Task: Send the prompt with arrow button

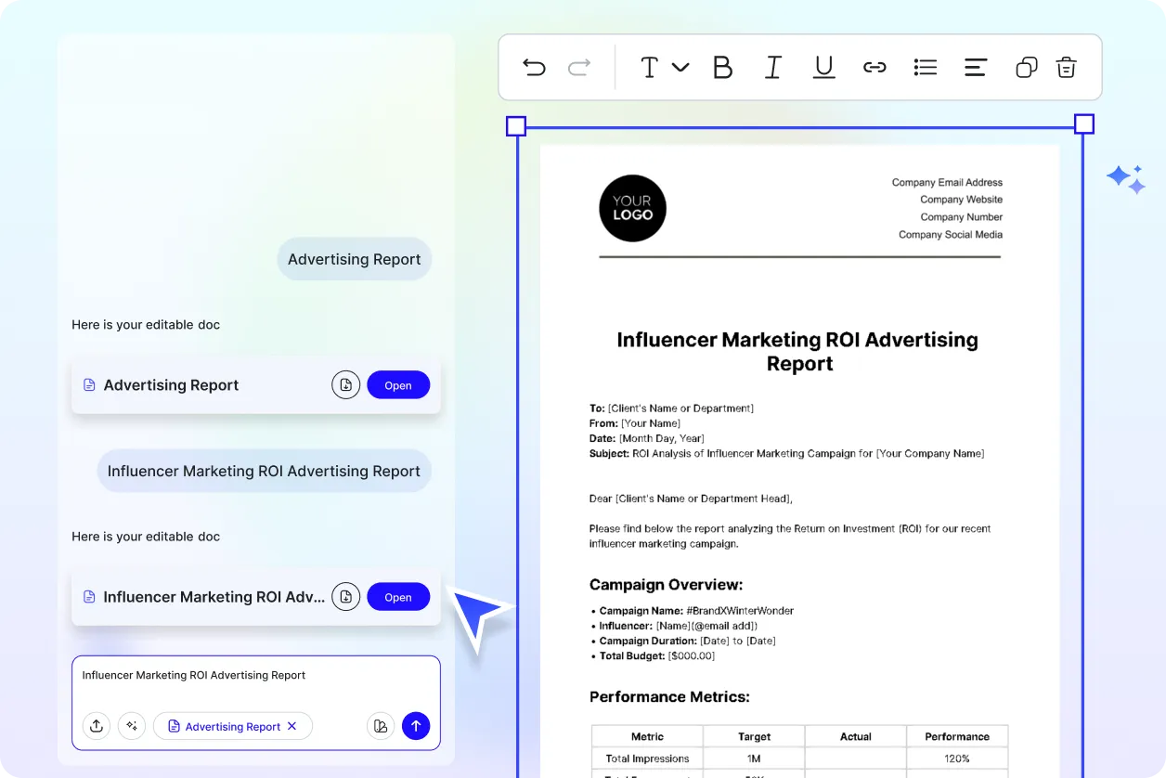Action: tap(416, 726)
